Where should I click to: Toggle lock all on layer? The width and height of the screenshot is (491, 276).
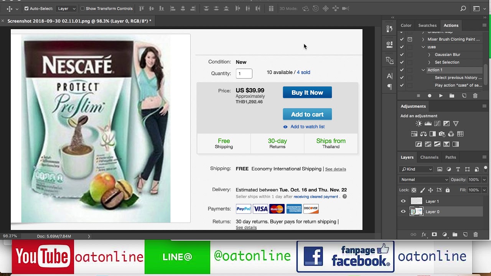coord(448,190)
